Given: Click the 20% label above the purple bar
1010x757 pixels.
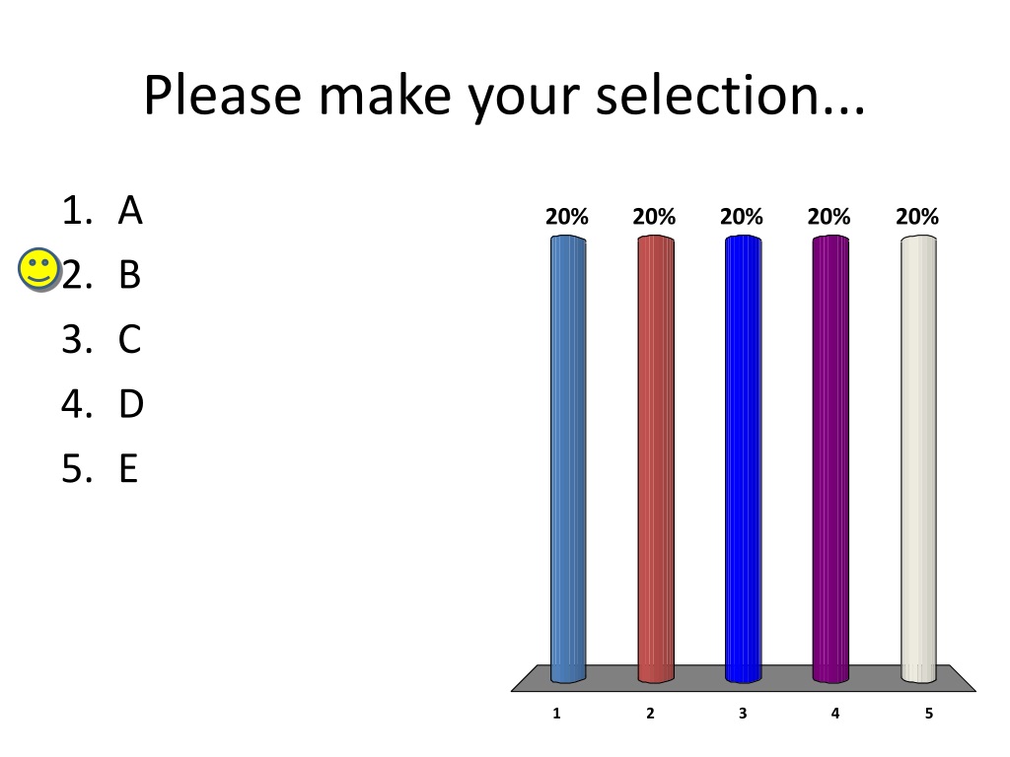Looking at the screenshot, I should 829,217.
